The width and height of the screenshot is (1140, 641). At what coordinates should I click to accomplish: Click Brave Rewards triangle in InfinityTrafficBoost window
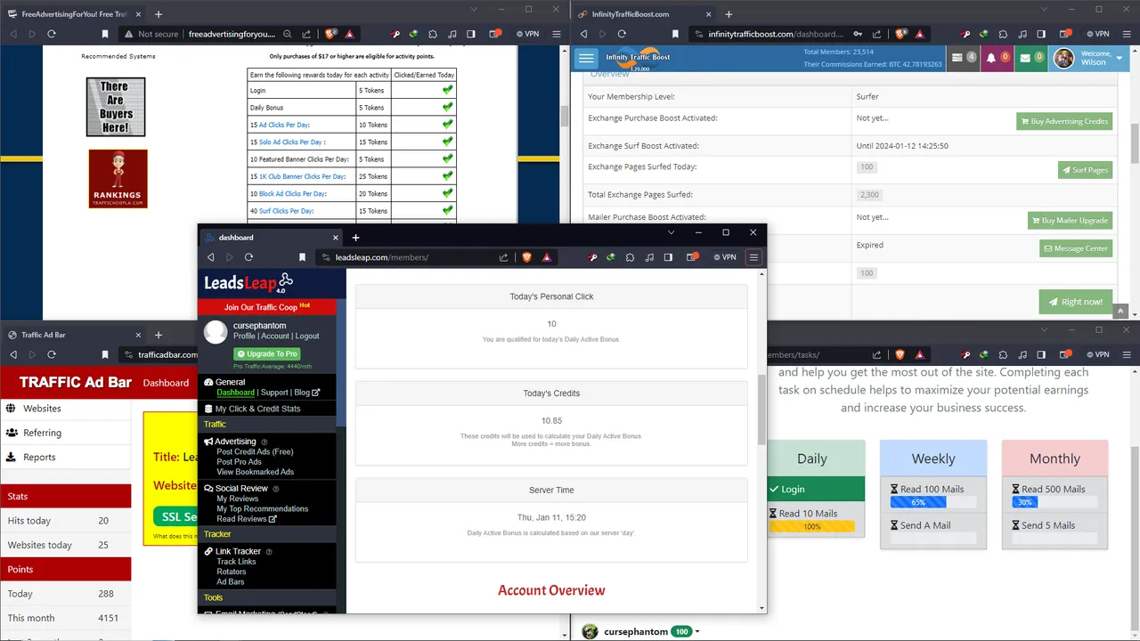(x=920, y=34)
